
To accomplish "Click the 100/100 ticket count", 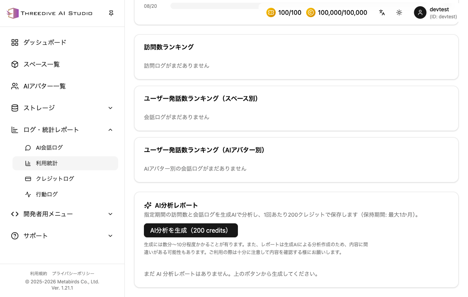I will [x=290, y=12].
